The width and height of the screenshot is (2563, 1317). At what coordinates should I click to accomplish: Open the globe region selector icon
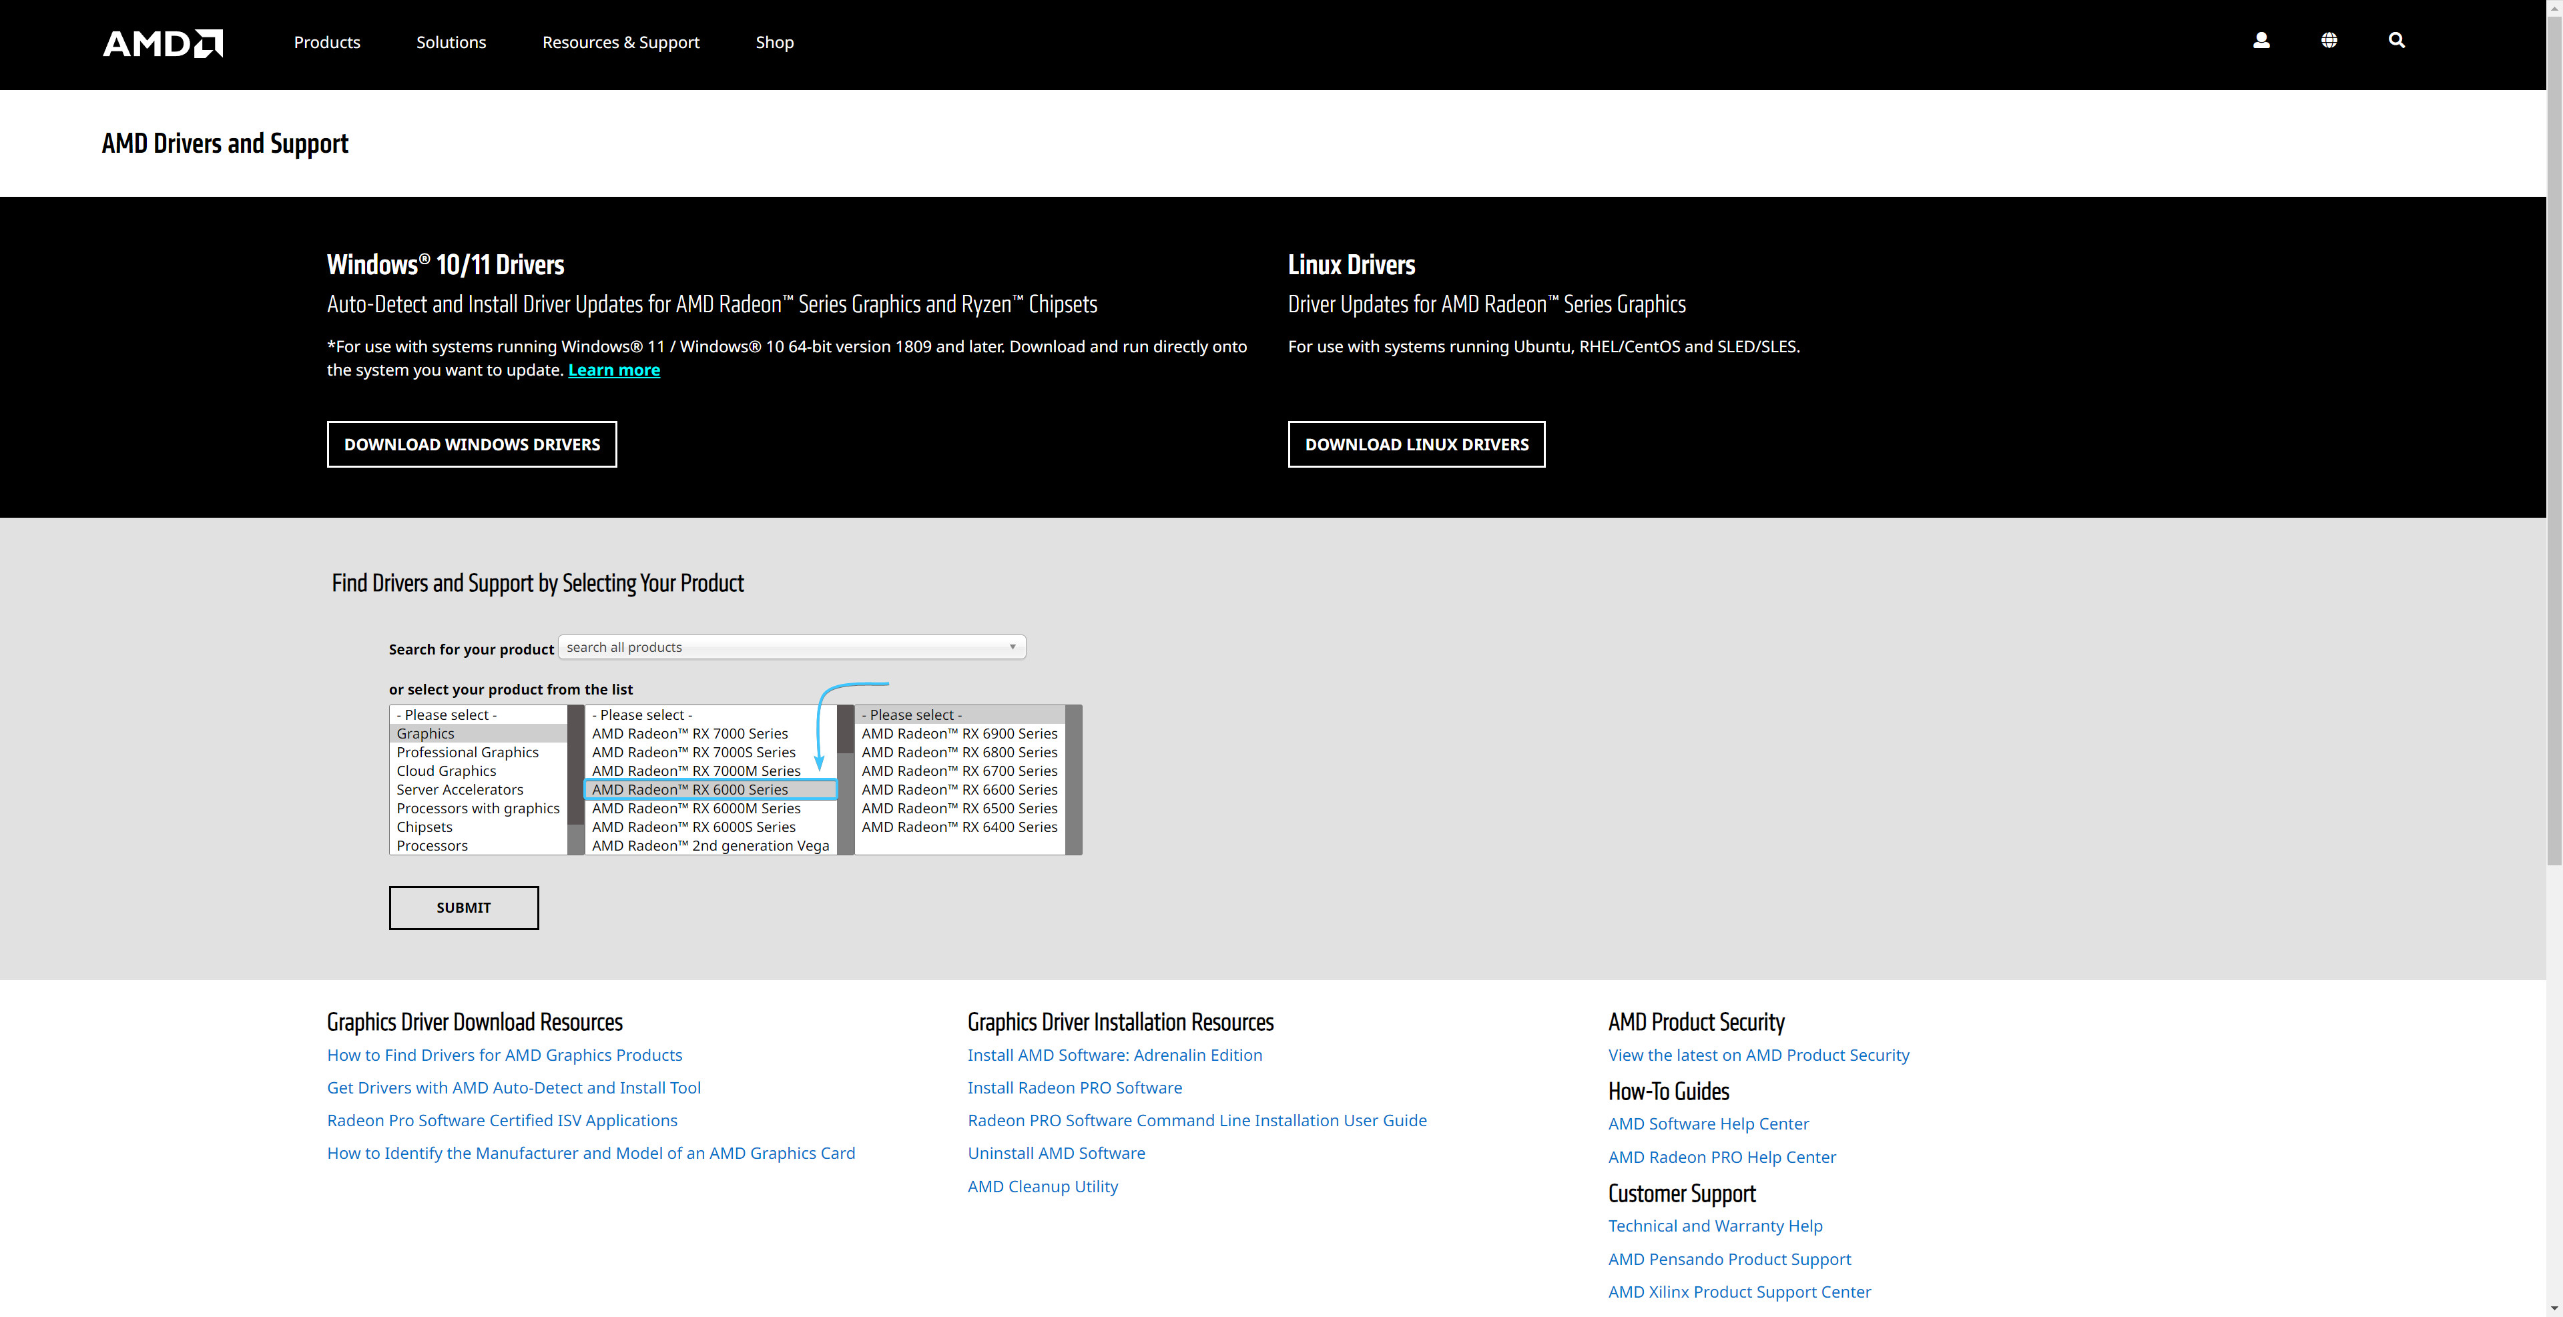2328,41
